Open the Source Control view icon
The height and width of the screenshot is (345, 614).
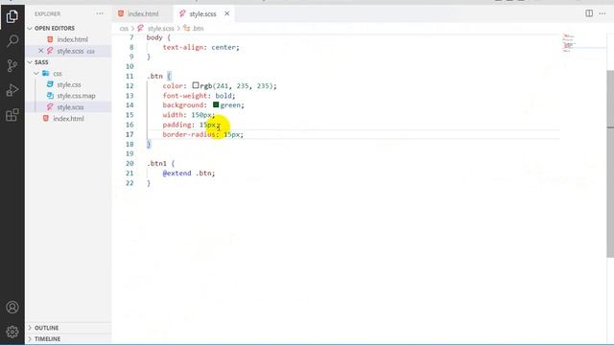pos(12,65)
